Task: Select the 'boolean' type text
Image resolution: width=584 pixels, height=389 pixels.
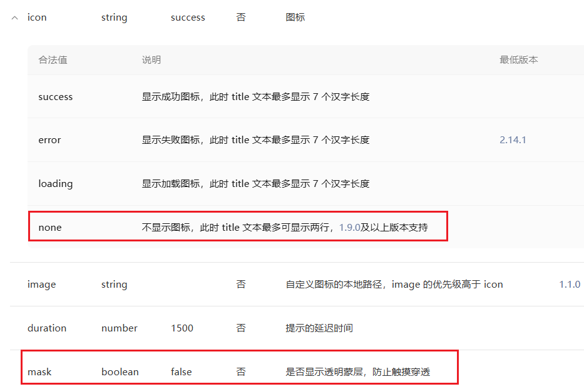Action: click(x=120, y=372)
